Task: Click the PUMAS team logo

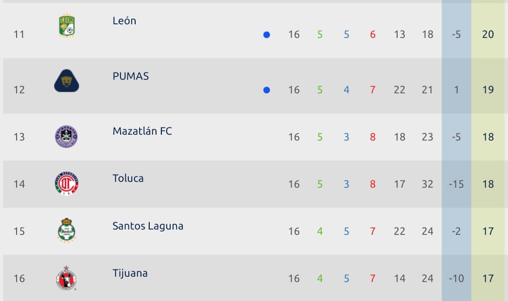Action: coord(67,81)
